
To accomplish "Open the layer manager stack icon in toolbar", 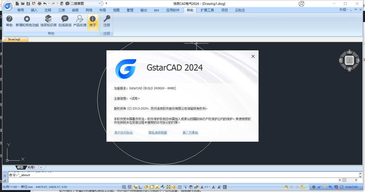I will click(62, 4).
